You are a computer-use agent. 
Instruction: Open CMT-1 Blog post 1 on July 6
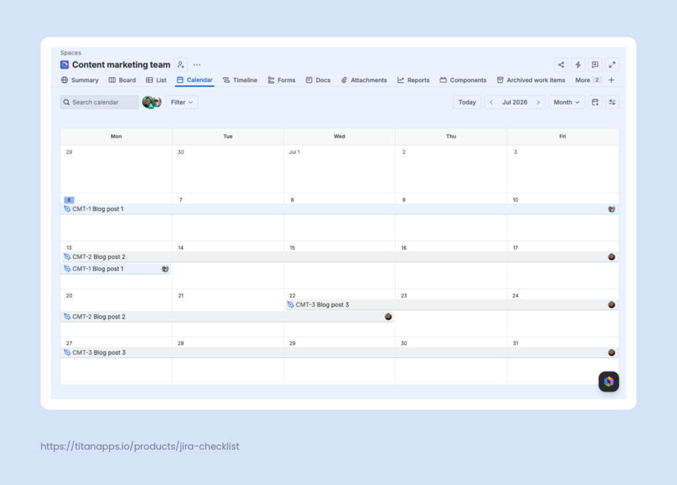coord(339,209)
